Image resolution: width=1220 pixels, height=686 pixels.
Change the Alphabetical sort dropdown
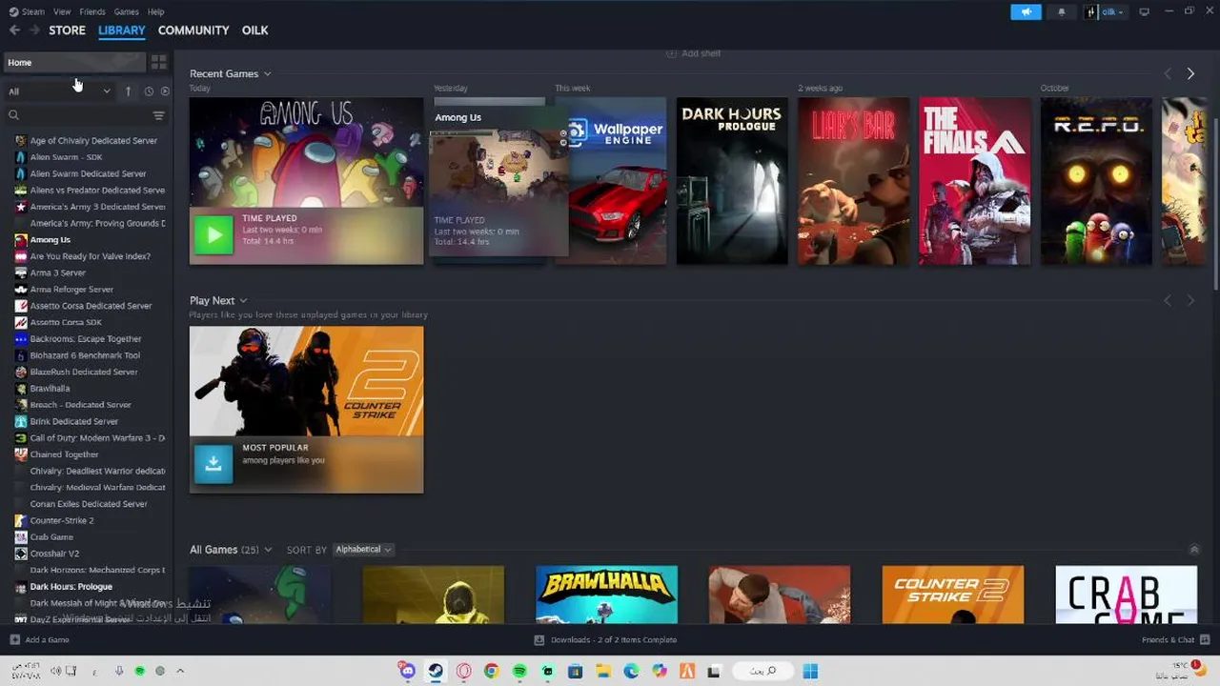point(362,550)
